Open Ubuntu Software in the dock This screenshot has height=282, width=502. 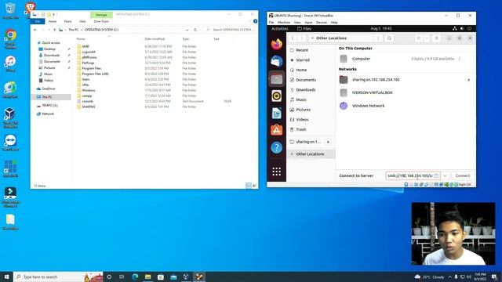pyautogui.click(x=277, y=130)
